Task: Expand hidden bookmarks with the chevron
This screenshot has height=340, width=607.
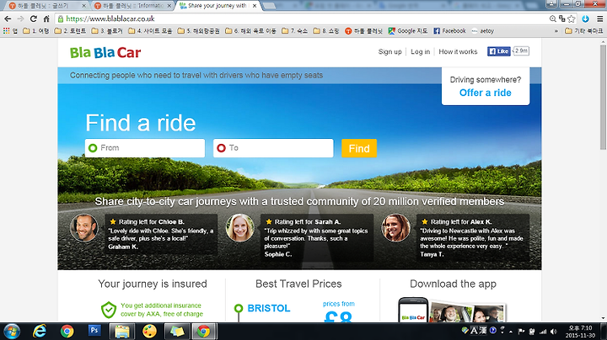Action: (x=556, y=31)
